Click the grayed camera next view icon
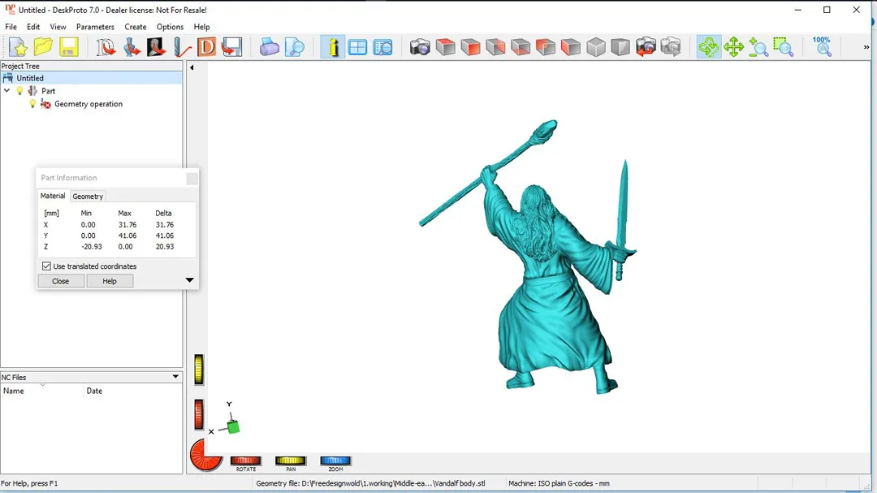Image resolution: width=877 pixels, height=493 pixels. tap(671, 47)
